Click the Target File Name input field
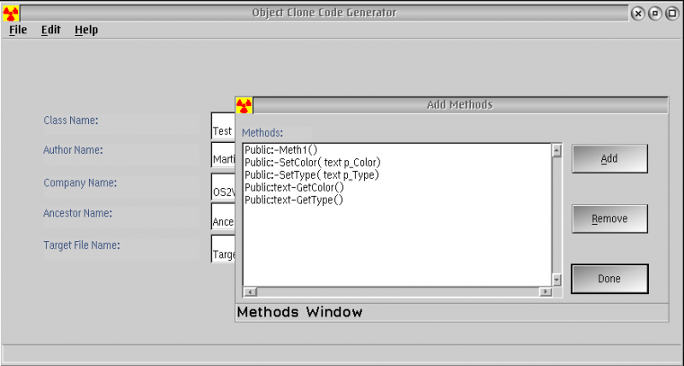The width and height of the screenshot is (684, 366). [x=223, y=249]
